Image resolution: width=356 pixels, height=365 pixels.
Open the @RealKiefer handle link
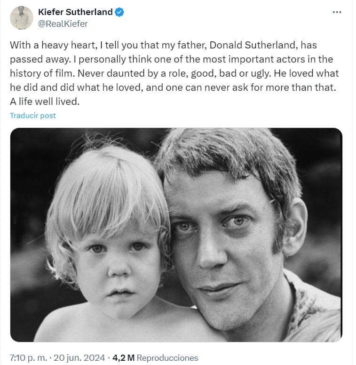(63, 24)
